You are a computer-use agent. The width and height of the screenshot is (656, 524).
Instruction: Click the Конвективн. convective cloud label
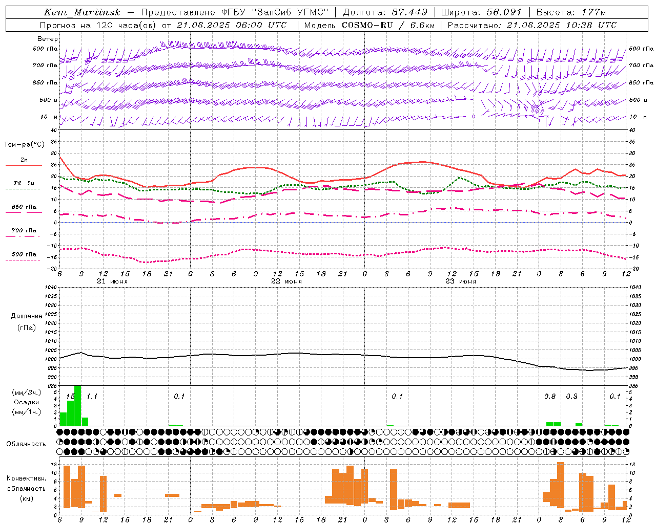(x=27, y=478)
